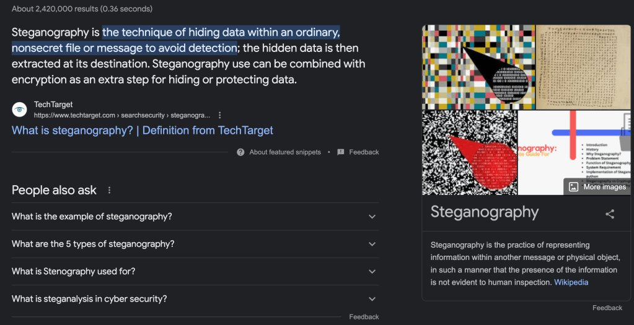This screenshot has width=634, height=325.
Task: Click the image icon in More images button
Action: tap(573, 187)
